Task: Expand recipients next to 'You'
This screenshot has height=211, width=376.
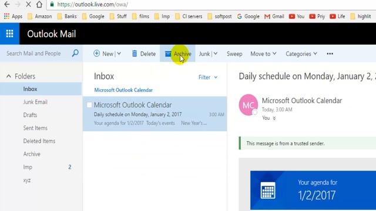Action: point(274,118)
